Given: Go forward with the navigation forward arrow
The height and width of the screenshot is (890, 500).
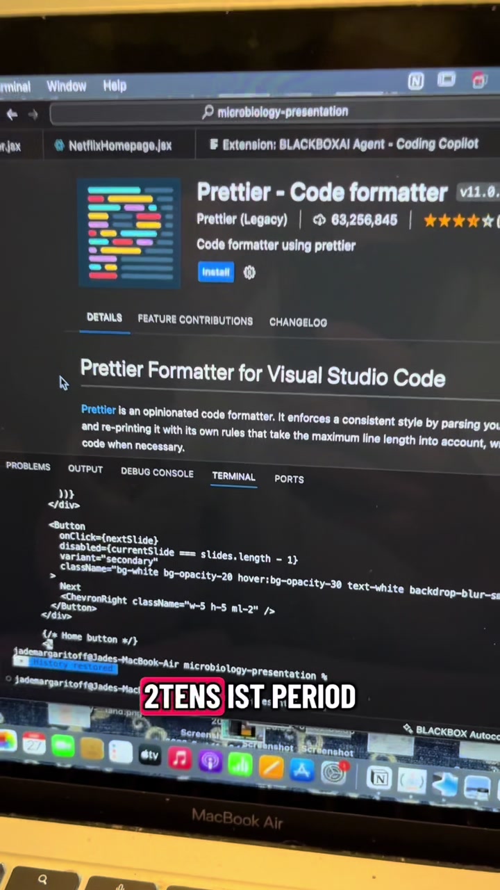Looking at the screenshot, I should point(33,114).
